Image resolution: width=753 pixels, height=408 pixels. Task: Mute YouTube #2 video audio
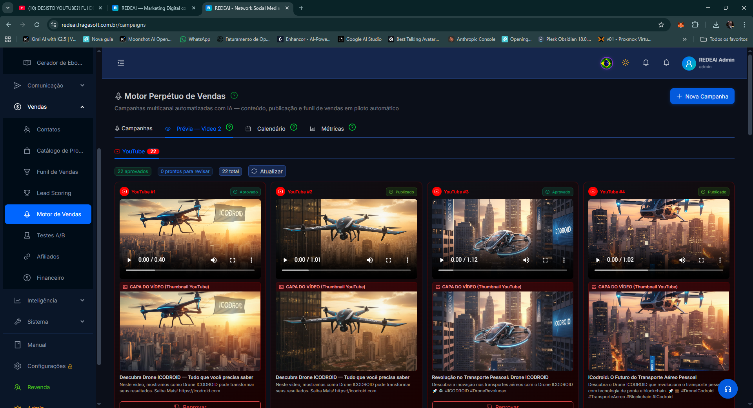(x=370, y=260)
